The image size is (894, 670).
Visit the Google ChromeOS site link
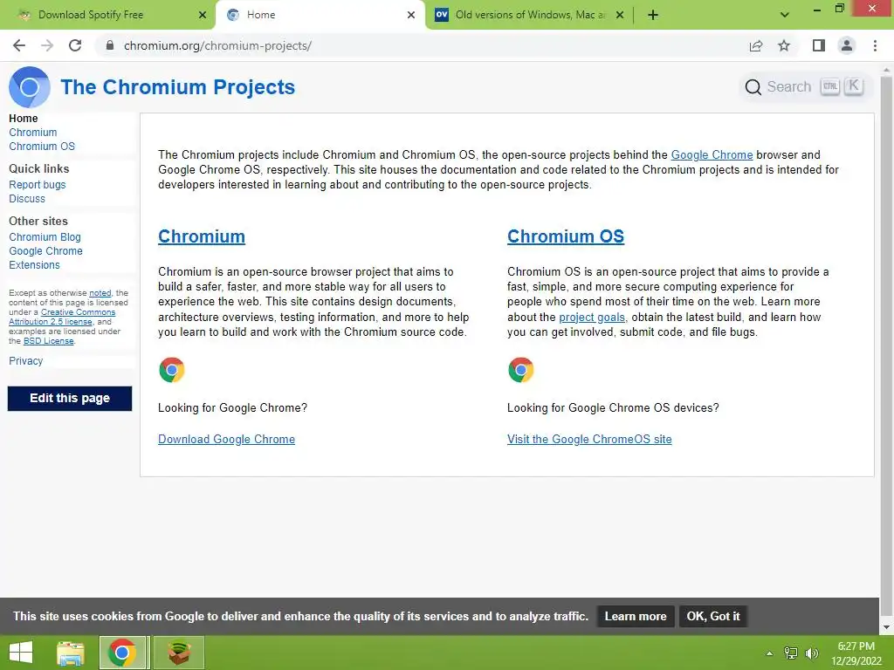pyautogui.click(x=589, y=440)
